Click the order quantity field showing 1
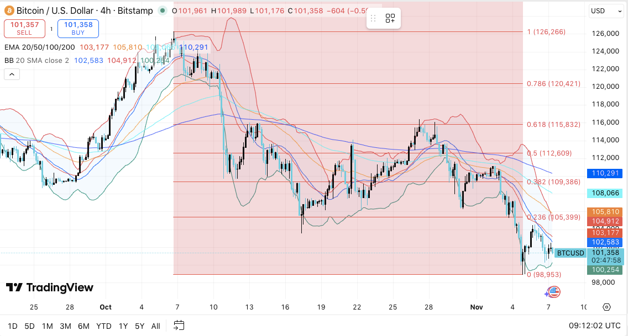The height and width of the screenshot is (336, 628). click(51, 28)
